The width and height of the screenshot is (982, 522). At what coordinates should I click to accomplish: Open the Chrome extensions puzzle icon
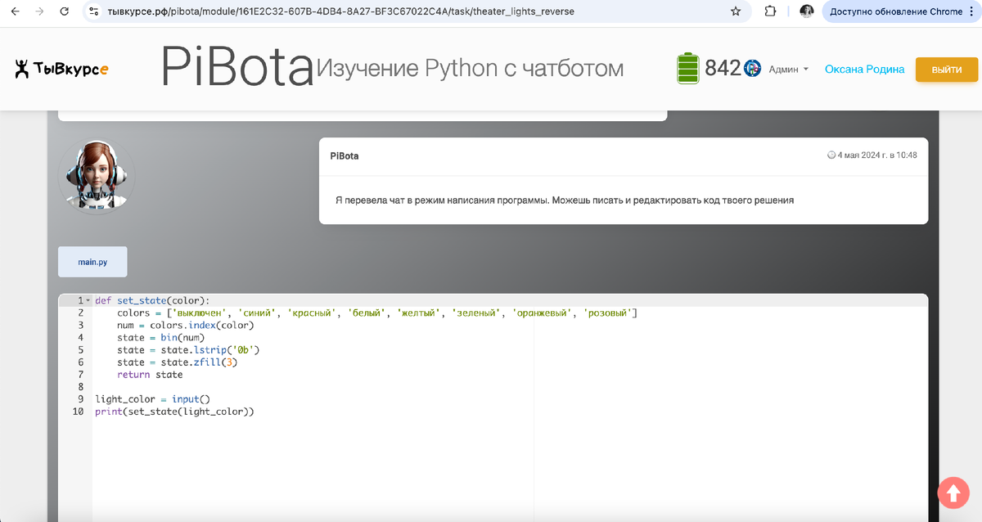click(771, 11)
